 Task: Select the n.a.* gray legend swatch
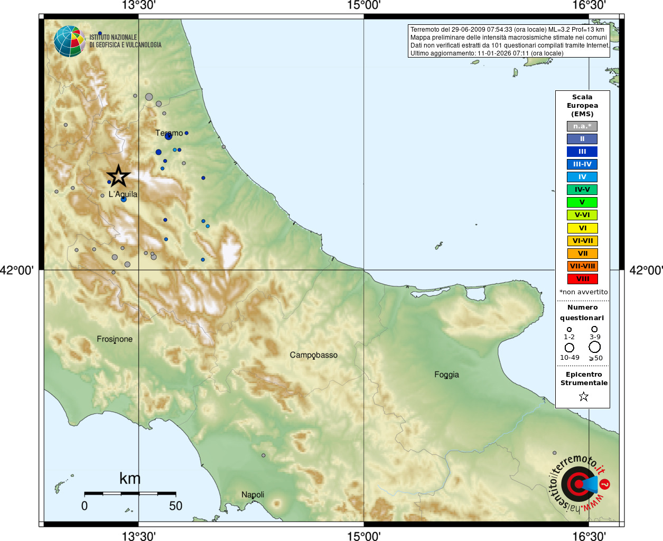click(582, 126)
